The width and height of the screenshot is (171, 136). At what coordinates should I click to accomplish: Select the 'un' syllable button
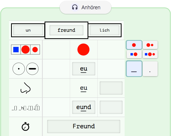pyautogui.click(x=28, y=30)
